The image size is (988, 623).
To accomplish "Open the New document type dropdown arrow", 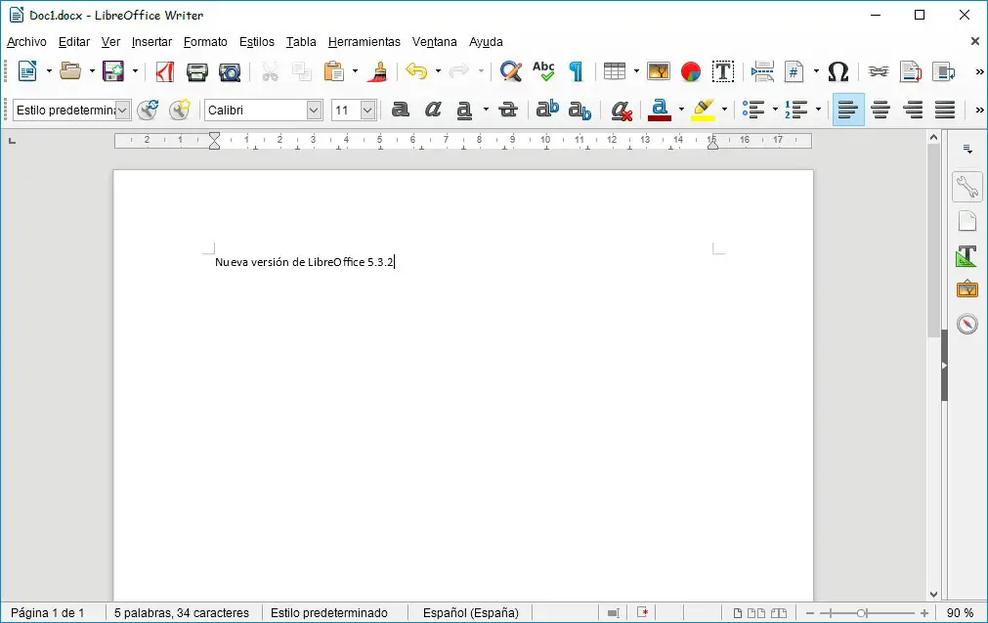I will (49, 71).
